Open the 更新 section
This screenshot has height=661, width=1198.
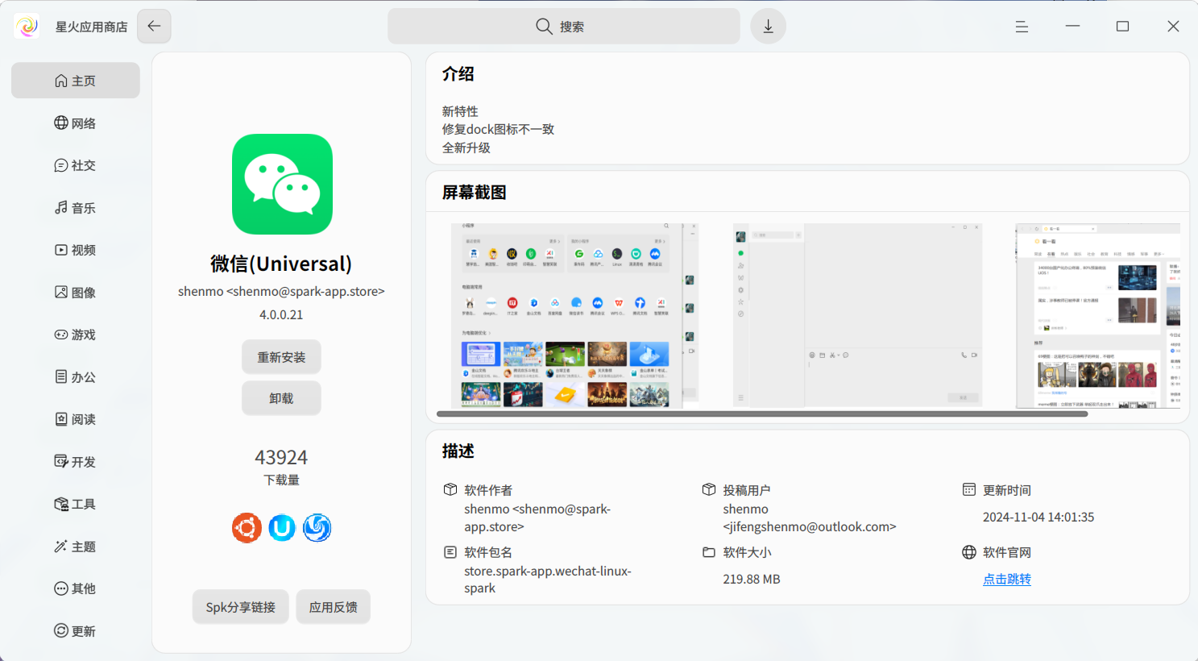(x=76, y=631)
